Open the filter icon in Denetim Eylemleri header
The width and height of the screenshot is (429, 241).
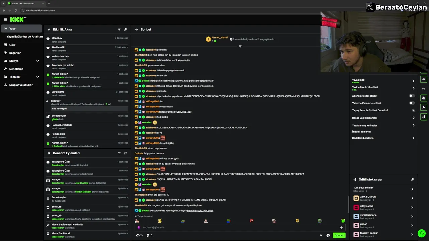[119, 153]
